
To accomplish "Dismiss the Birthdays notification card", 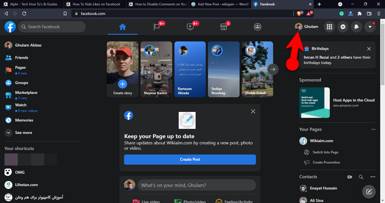I will point(369,49).
